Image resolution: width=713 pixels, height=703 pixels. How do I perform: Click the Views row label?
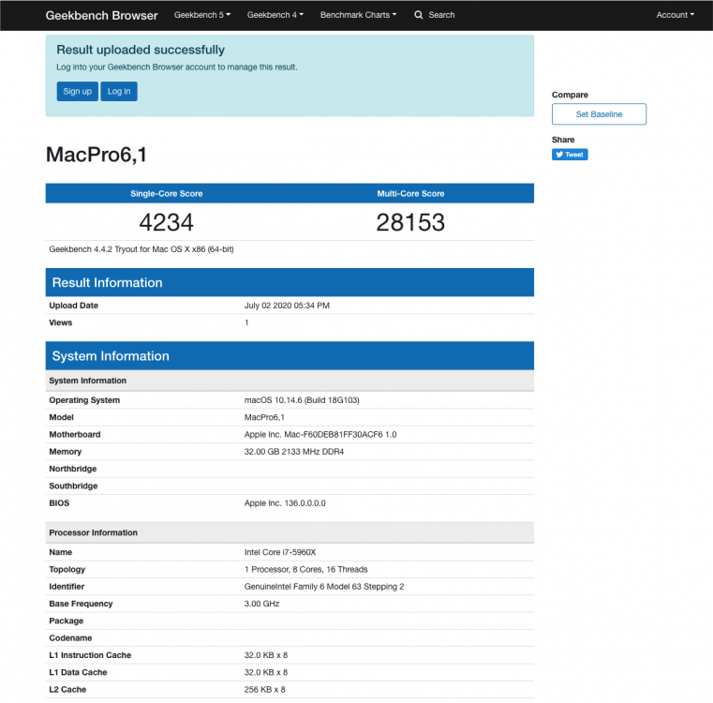(61, 322)
